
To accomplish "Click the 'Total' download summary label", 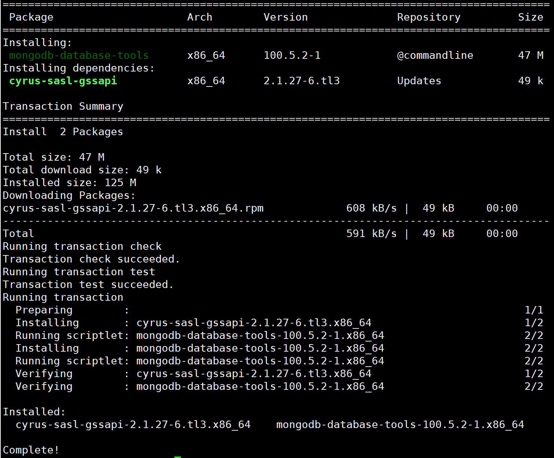I will click(18, 234).
